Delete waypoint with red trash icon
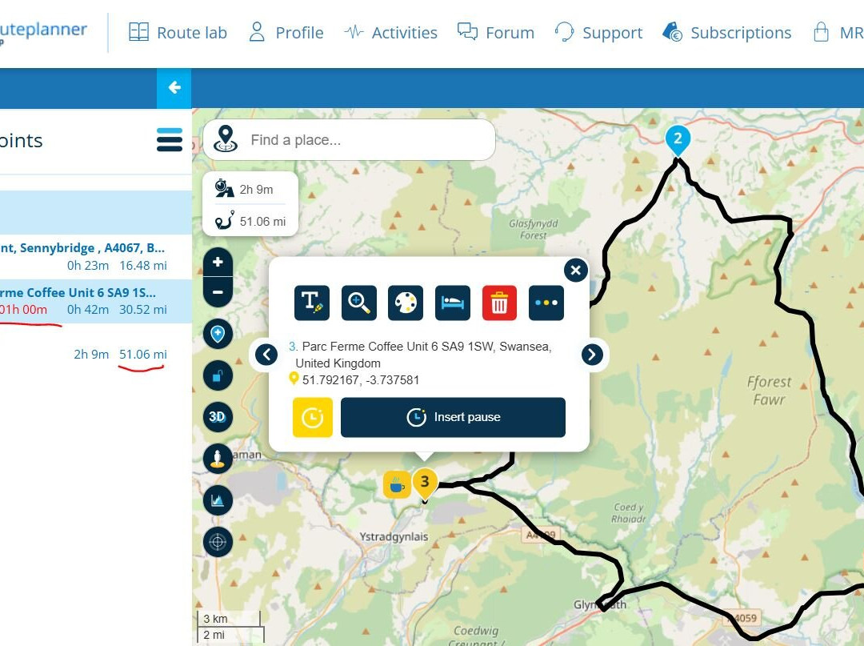This screenshot has height=646, width=864. pos(499,303)
